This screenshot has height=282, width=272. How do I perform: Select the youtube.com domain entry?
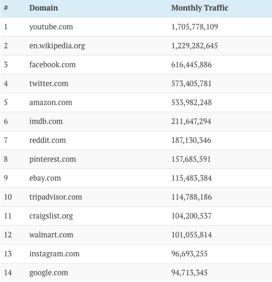coord(51,27)
